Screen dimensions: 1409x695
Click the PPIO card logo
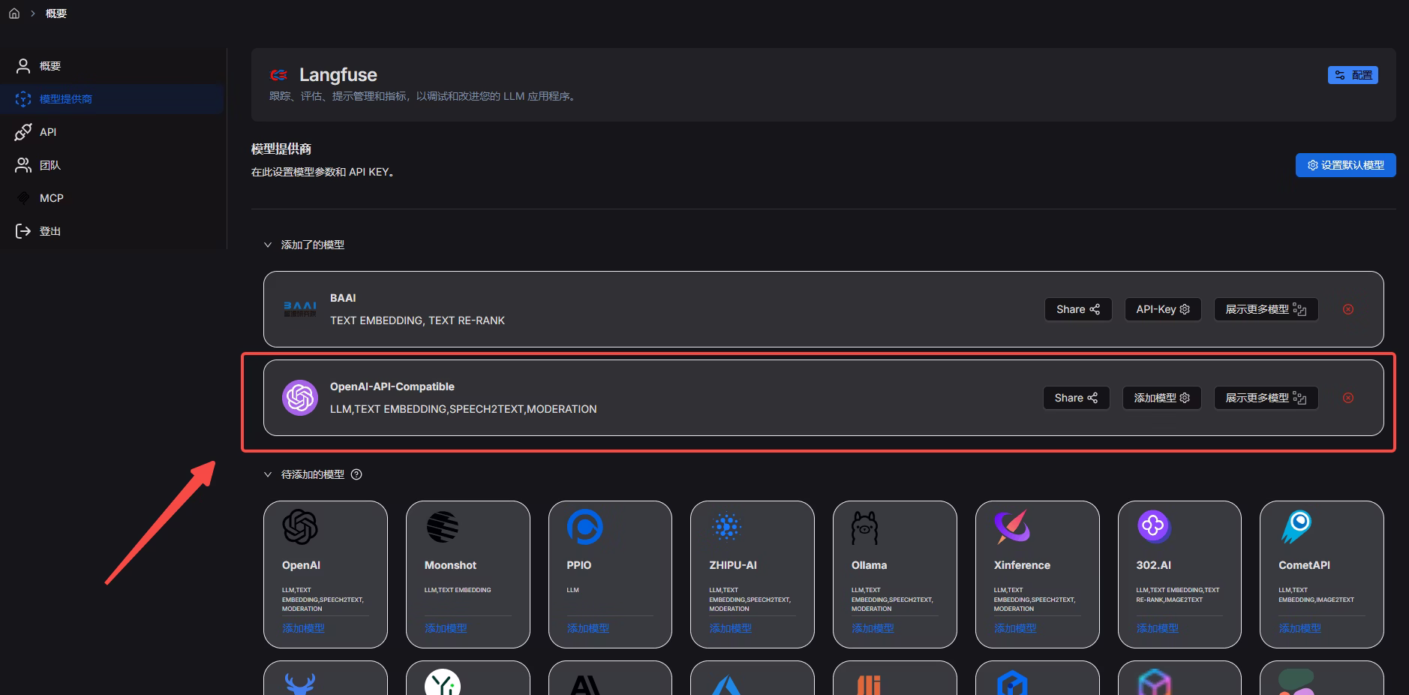click(585, 527)
